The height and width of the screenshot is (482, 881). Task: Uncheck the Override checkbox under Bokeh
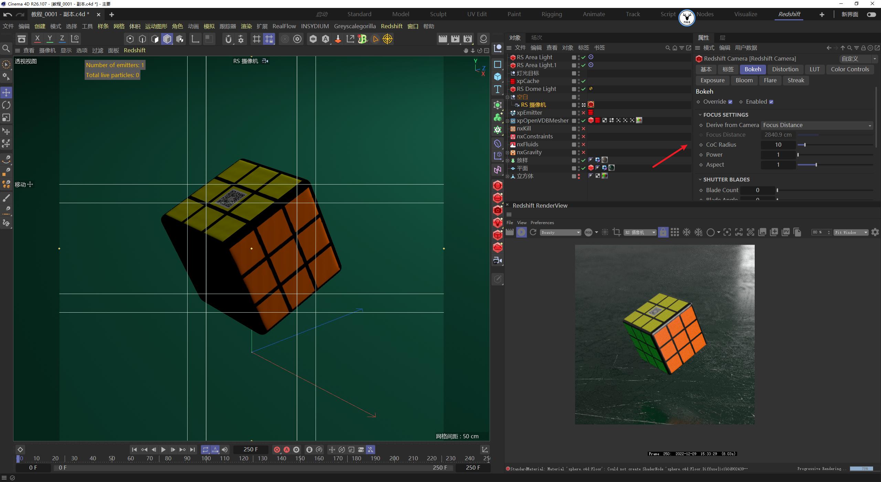point(730,102)
